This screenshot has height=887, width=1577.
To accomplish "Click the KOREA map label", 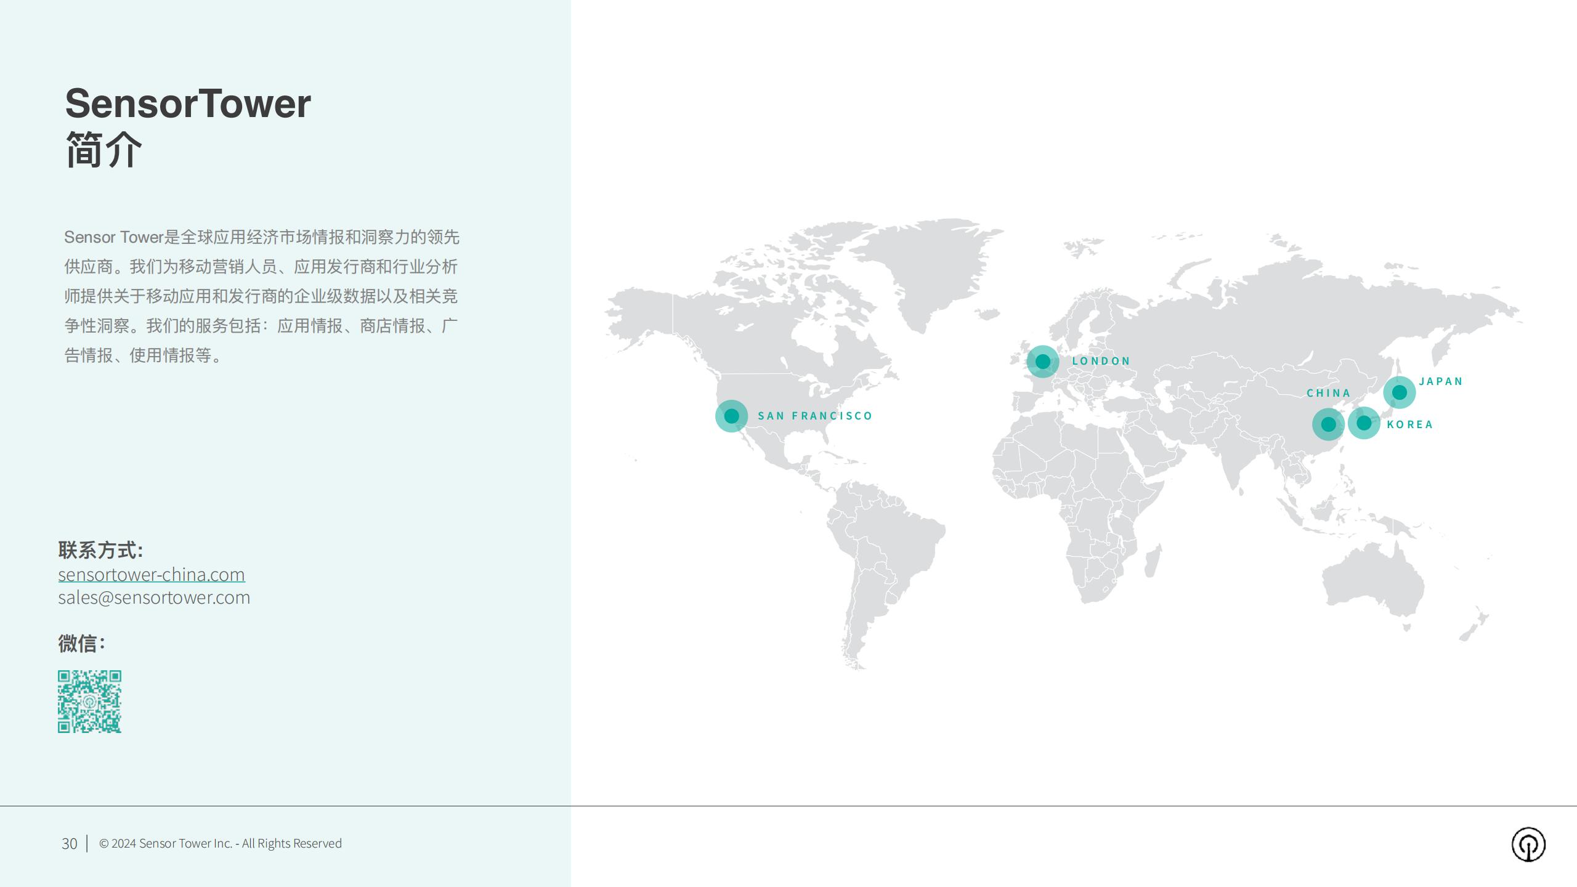I will pyautogui.click(x=1409, y=424).
